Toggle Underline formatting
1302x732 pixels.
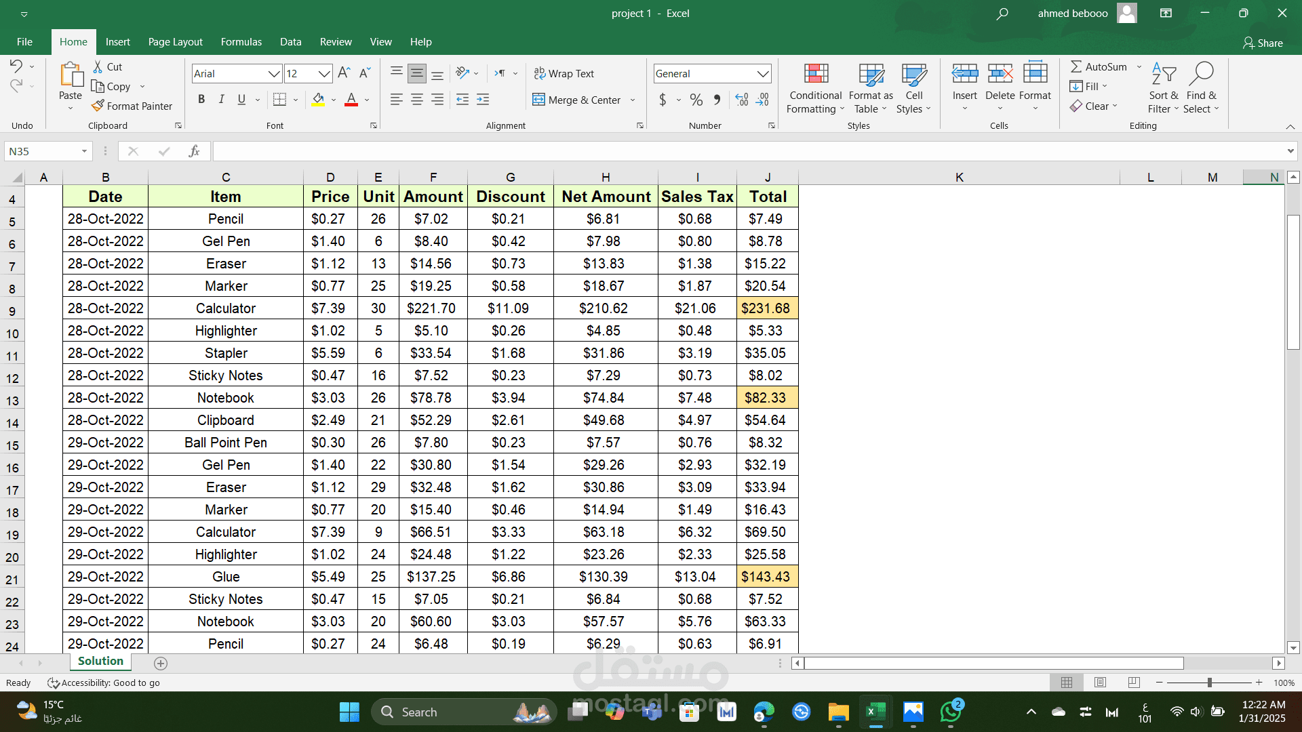click(x=241, y=100)
